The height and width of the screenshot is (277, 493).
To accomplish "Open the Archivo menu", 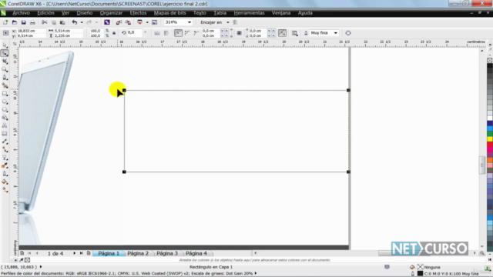I will tap(21, 13).
